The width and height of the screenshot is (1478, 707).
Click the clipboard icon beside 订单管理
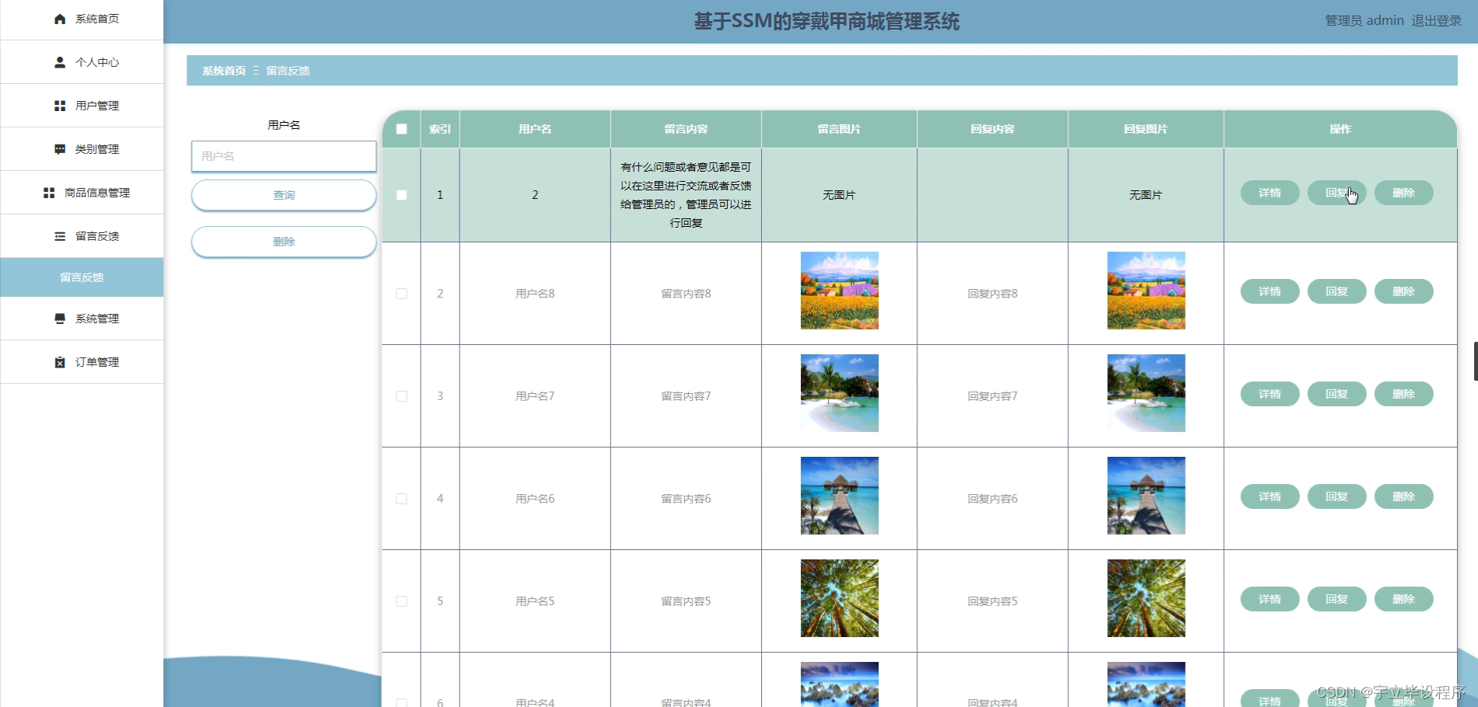tap(60, 362)
